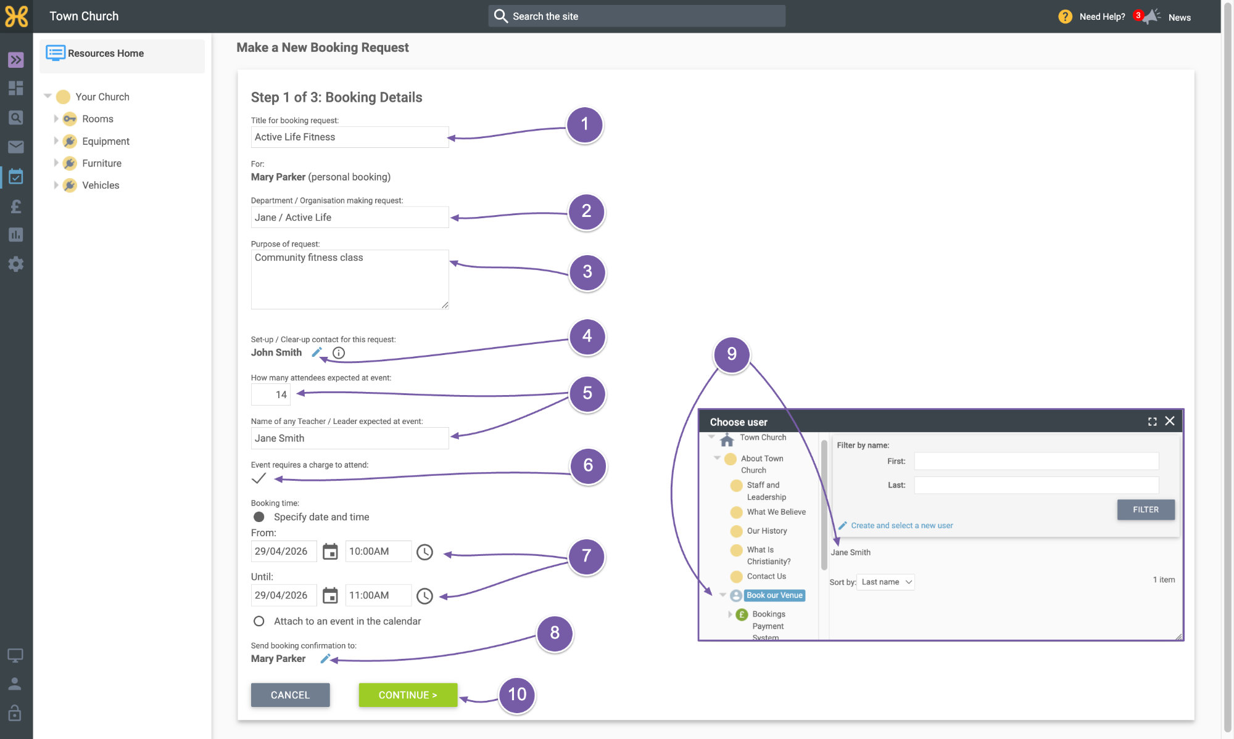Collapse the Your Church tree node
This screenshot has width=1234, height=739.
point(48,96)
